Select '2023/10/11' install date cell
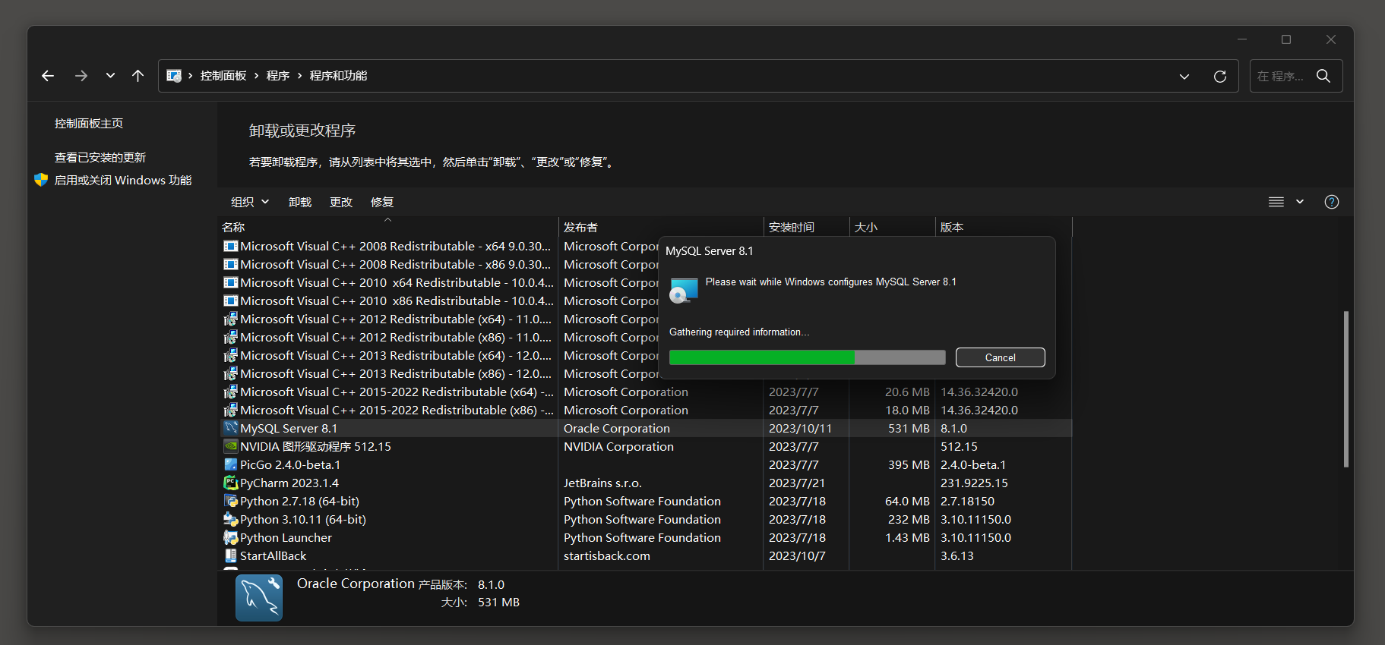1385x645 pixels. coord(800,428)
